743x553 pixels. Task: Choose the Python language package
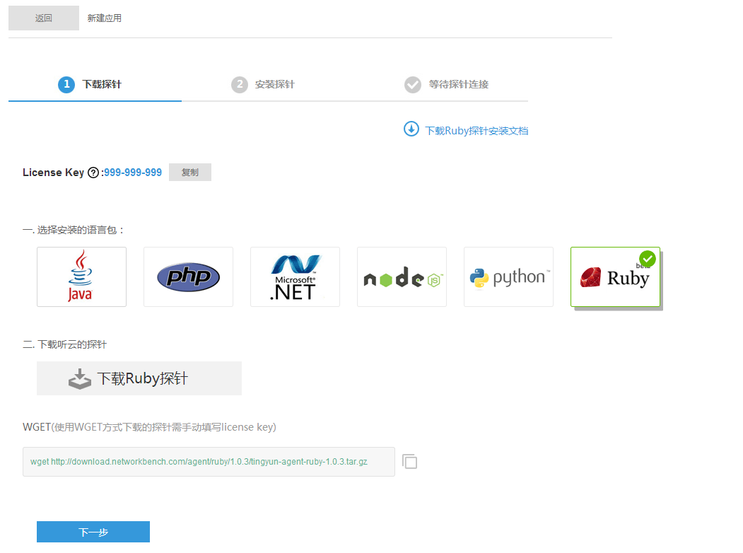coord(508,276)
